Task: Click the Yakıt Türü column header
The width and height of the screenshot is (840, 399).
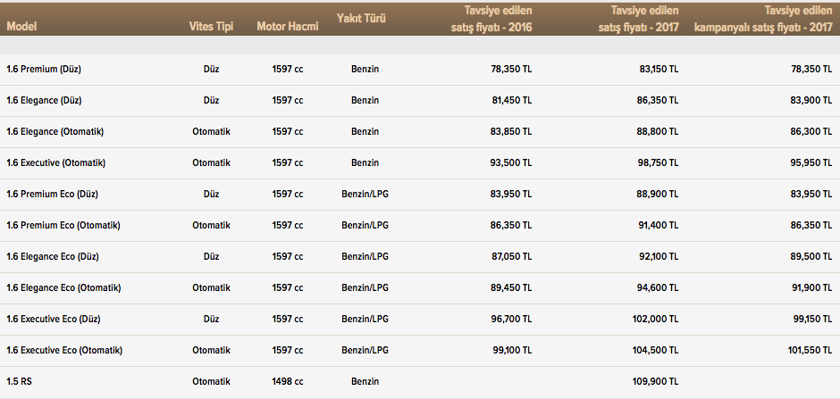Action: tap(361, 18)
